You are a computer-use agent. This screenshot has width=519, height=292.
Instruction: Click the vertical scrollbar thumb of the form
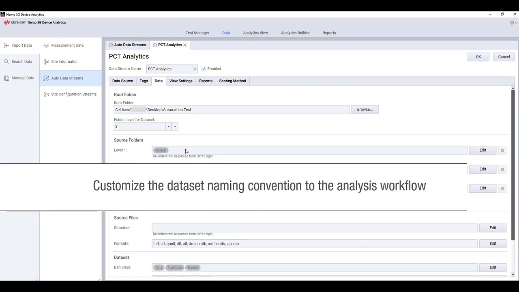tap(513, 164)
